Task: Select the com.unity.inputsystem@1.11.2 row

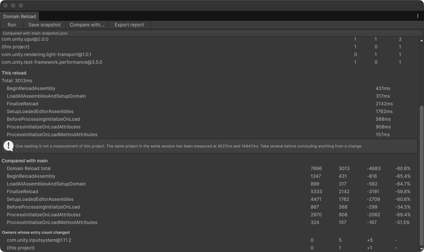Action: [209, 240]
